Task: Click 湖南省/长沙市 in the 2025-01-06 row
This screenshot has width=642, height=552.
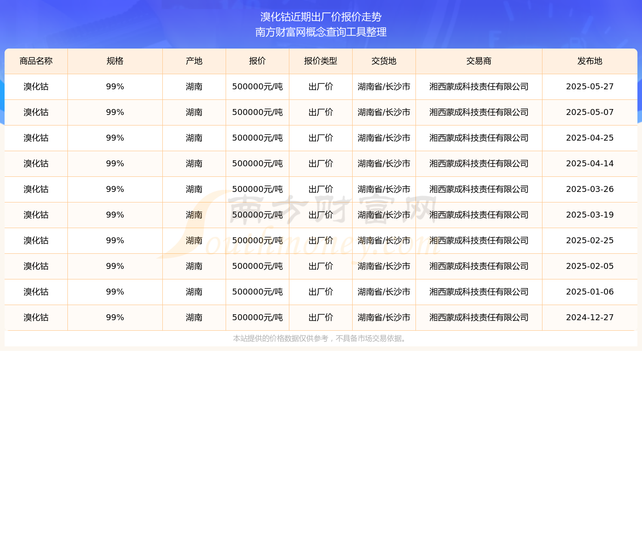Action: (x=384, y=292)
